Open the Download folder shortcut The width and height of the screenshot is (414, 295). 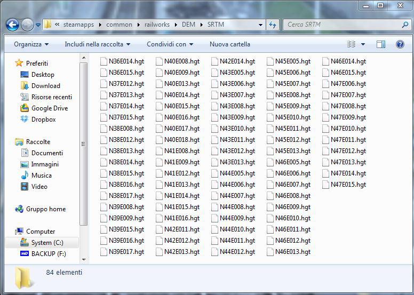pyautogui.click(x=40, y=85)
